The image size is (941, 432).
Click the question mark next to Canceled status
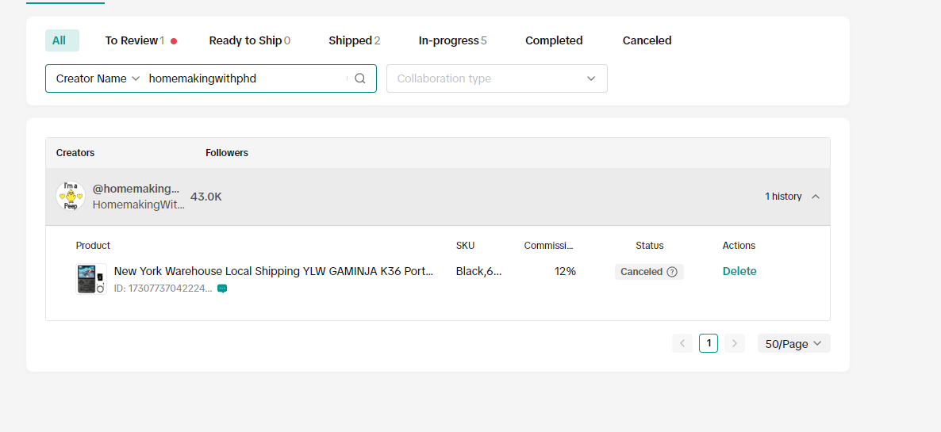point(672,272)
